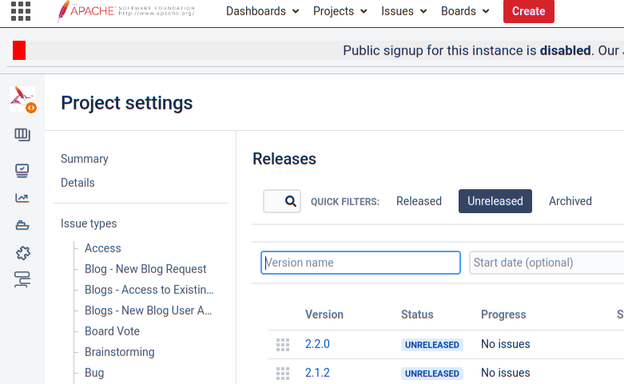This screenshot has height=384, width=624.
Task: Grab the drag handle for version 2.1.2
Action: pos(283,374)
